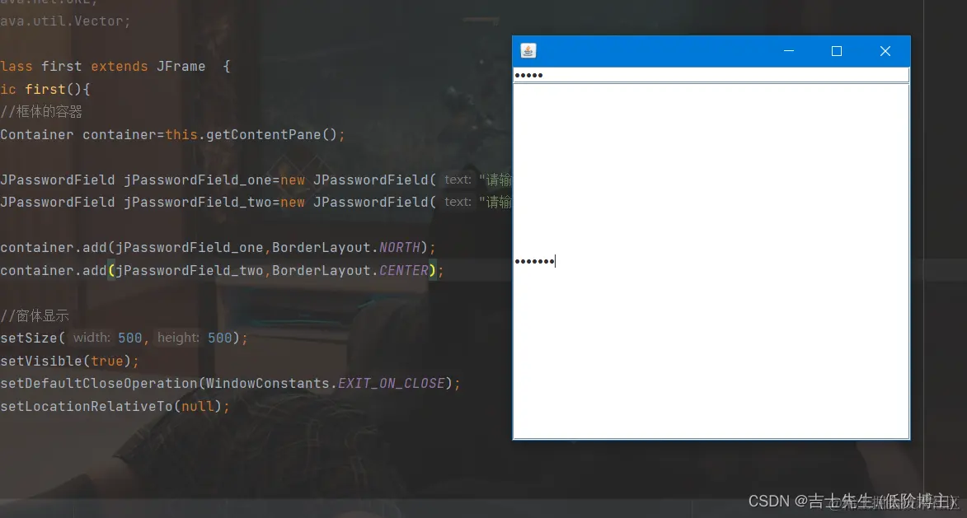Click the center password field with seven dots
This screenshot has width=967, height=518.
[x=711, y=261]
